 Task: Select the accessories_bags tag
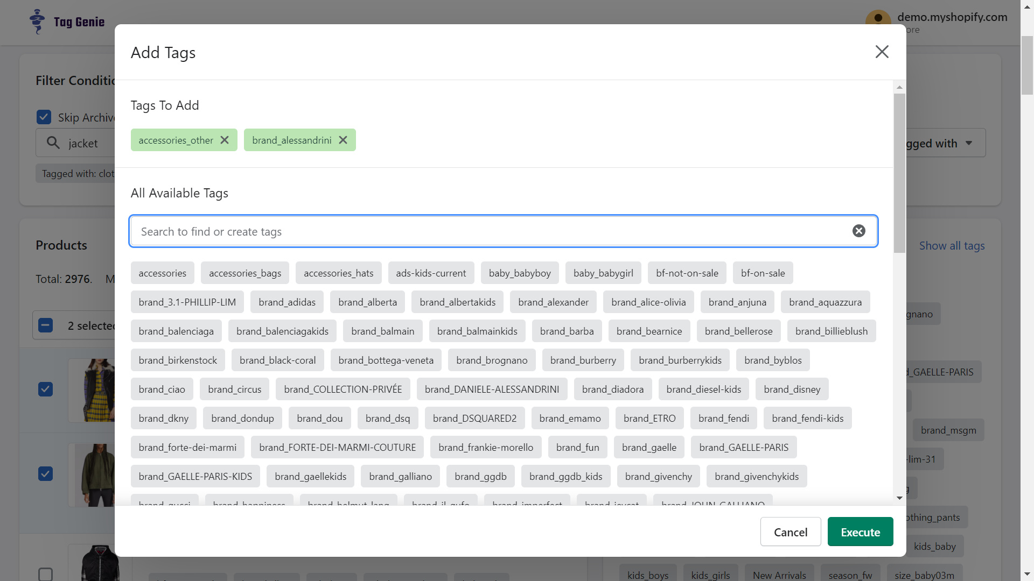(245, 273)
